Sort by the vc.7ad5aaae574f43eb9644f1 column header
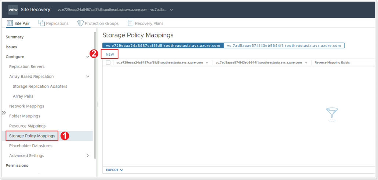 (x=258, y=62)
